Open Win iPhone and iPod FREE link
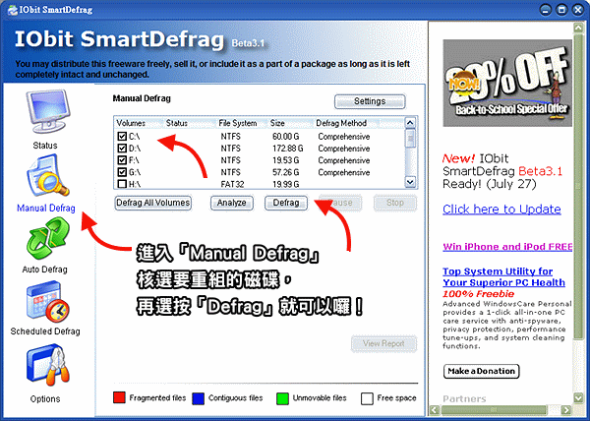Viewport: 590px width, 421px height. point(507,247)
